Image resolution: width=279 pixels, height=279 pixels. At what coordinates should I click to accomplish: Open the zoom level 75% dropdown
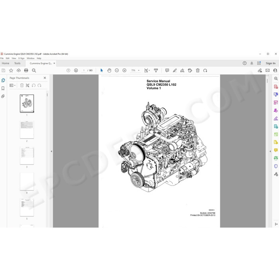click(135, 71)
